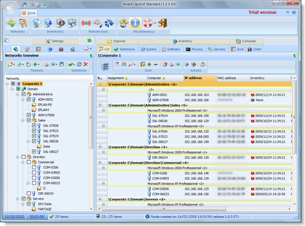Image resolution: width=305 pixels, height=226 pixels.
Task: Click the red X icon in the Selections group
Action: (86, 64)
